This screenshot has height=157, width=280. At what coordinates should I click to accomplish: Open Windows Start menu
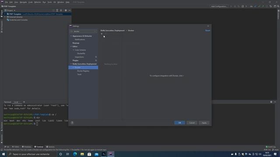point(3,154)
